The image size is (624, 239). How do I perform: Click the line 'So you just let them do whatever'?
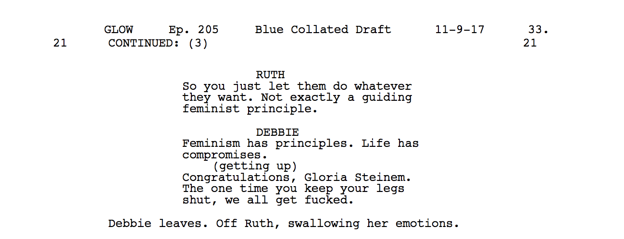(x=297, y=87)
